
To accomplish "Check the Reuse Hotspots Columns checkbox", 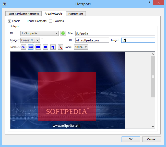I will [x=51, y=21].
